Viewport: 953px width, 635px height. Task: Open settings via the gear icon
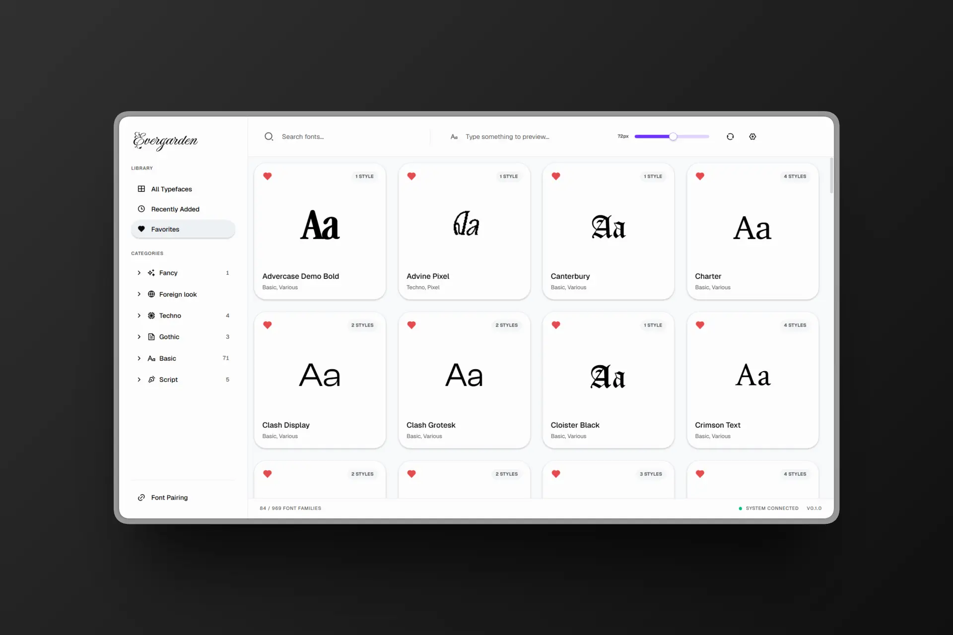point(752,136)
